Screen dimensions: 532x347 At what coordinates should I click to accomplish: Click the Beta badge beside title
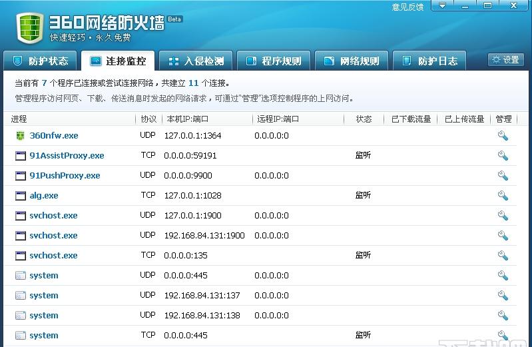[x=174, y=19]
